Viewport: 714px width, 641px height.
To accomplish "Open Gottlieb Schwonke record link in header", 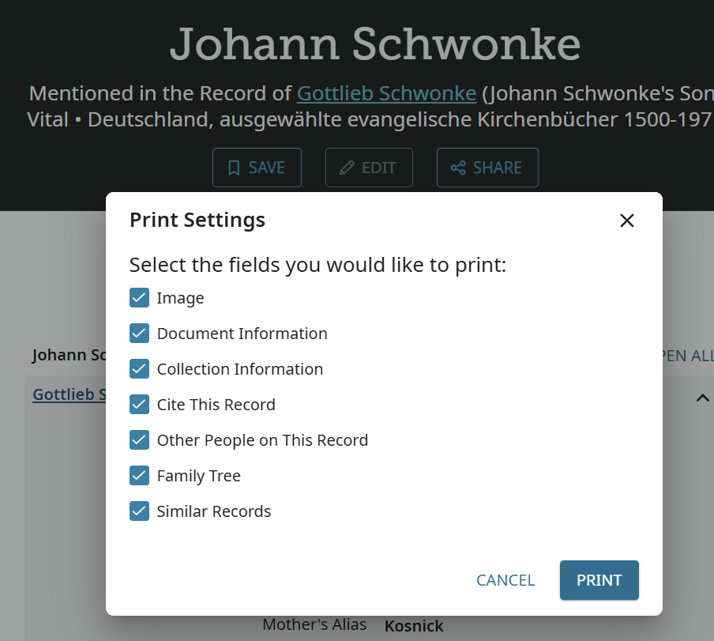I will pos(386,93).
